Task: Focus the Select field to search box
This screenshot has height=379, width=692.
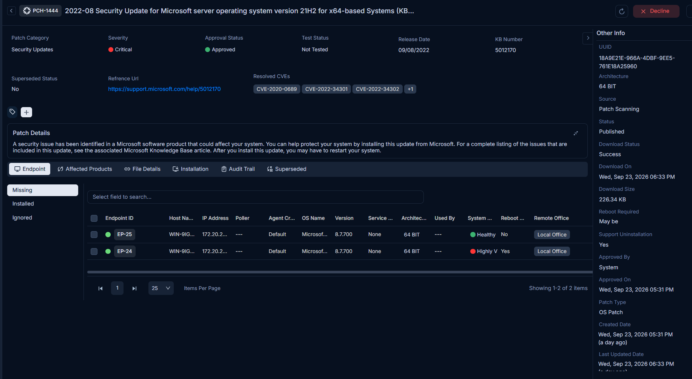Action: (x=255, y=197)
